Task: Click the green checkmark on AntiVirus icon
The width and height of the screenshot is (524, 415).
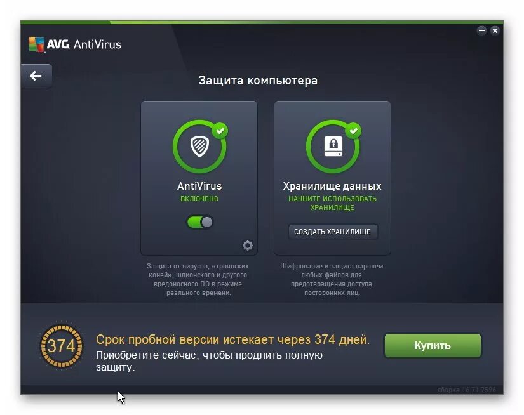Action: [x=220, y=131]
